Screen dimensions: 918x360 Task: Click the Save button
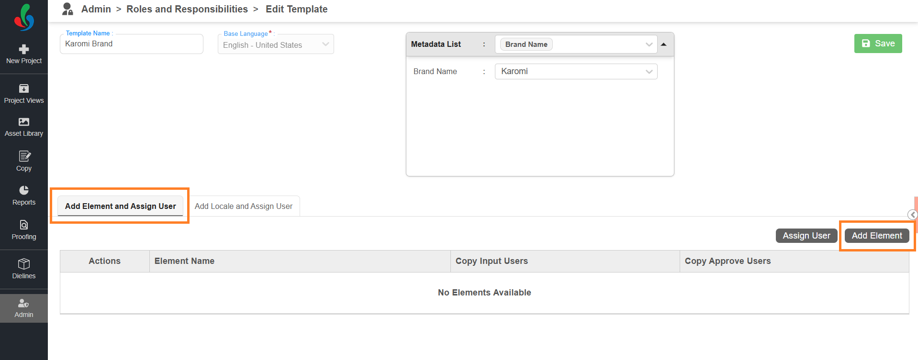(878, 44)
